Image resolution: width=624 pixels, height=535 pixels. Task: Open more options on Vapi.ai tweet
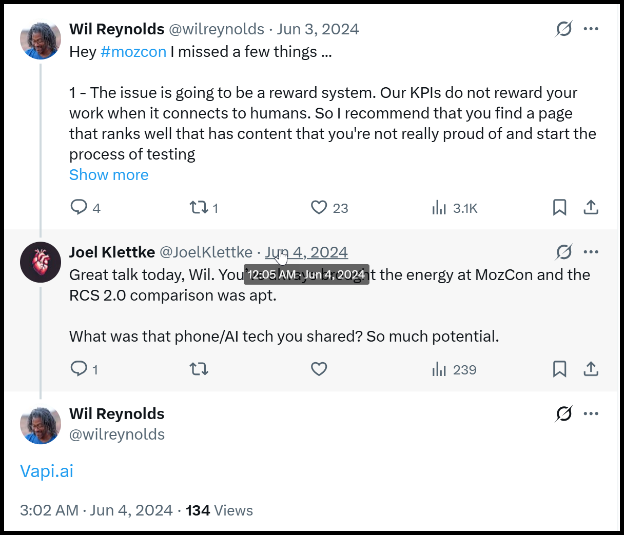click(x=591, y=413)
